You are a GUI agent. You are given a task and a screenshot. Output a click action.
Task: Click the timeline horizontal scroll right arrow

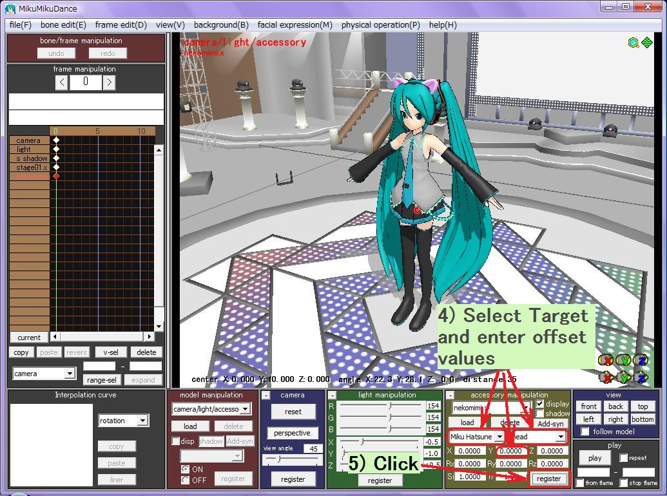point(149,337)
